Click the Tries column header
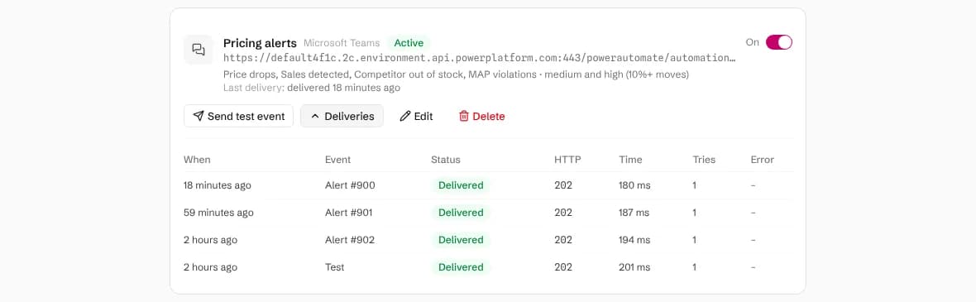The width and height of the screenshot is (976, 302). (704, 160)
